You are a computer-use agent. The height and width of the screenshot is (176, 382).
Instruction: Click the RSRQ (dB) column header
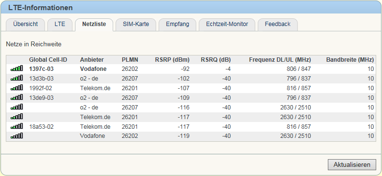tap(216, 60)
